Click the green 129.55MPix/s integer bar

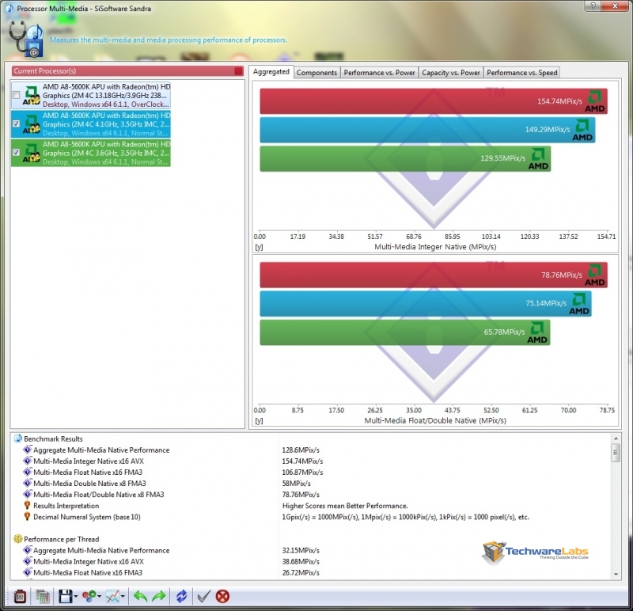click(405, 158)
